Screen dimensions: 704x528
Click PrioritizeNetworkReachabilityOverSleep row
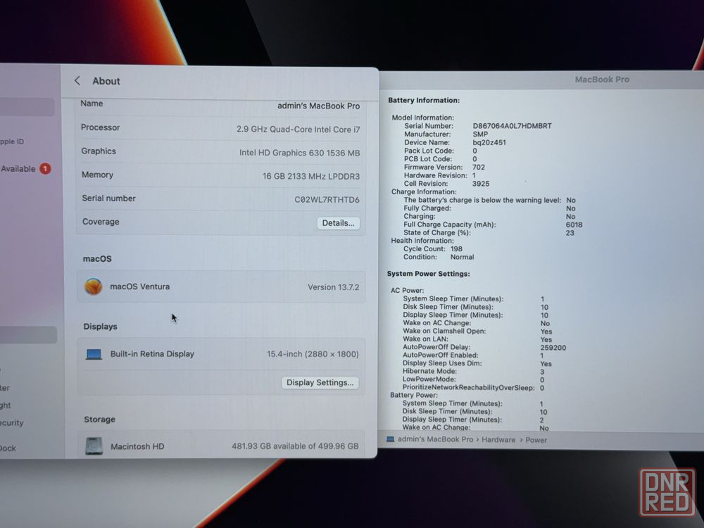pos(473,388)
